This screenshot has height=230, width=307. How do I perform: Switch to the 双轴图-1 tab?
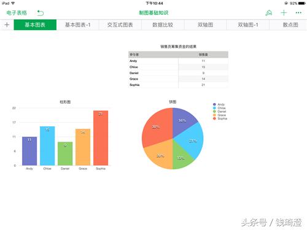[x=248, y=25]
